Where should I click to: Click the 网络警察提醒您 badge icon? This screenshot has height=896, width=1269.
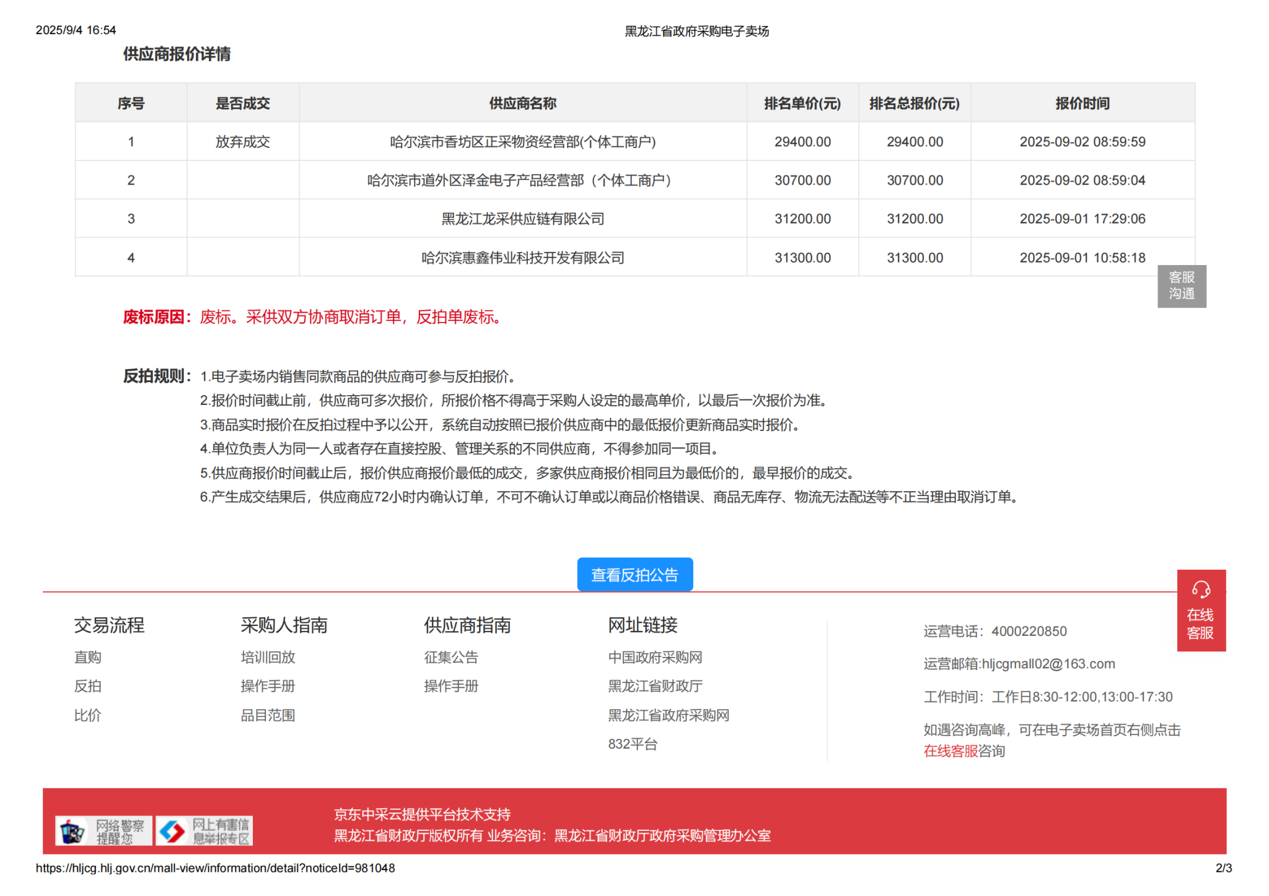click(x=103, y=831)
